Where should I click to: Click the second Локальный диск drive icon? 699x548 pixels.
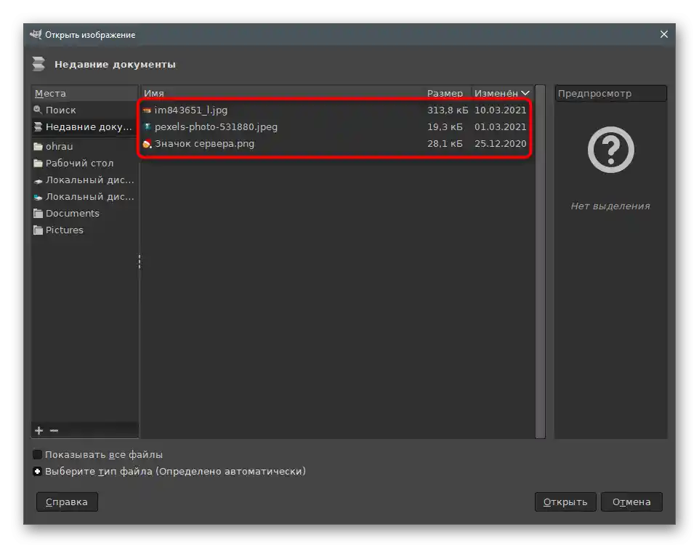point(38,197)
